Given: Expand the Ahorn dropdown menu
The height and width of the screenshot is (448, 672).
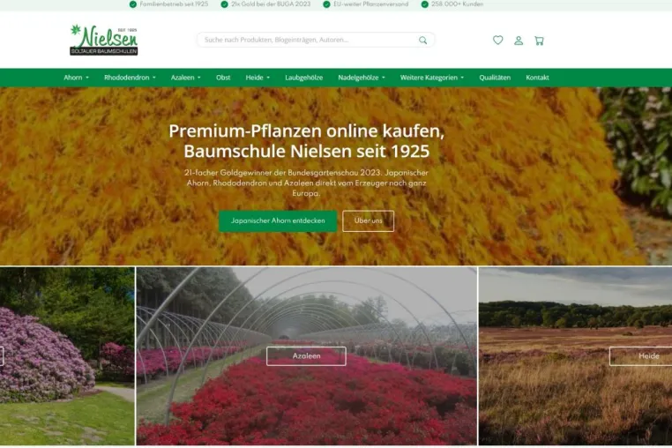Looking at the screenshot, I should point(77,78).
